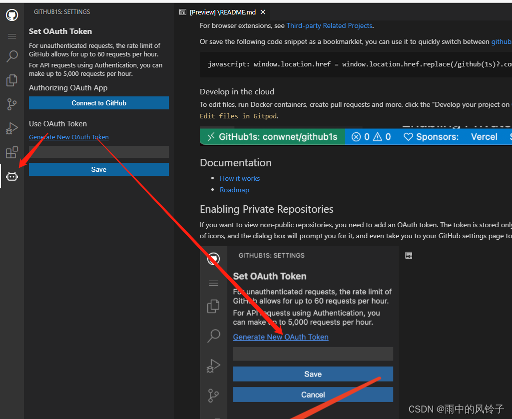512x419 pixels.
Task: Close the README.md preview tab
Action: (263, 12)
